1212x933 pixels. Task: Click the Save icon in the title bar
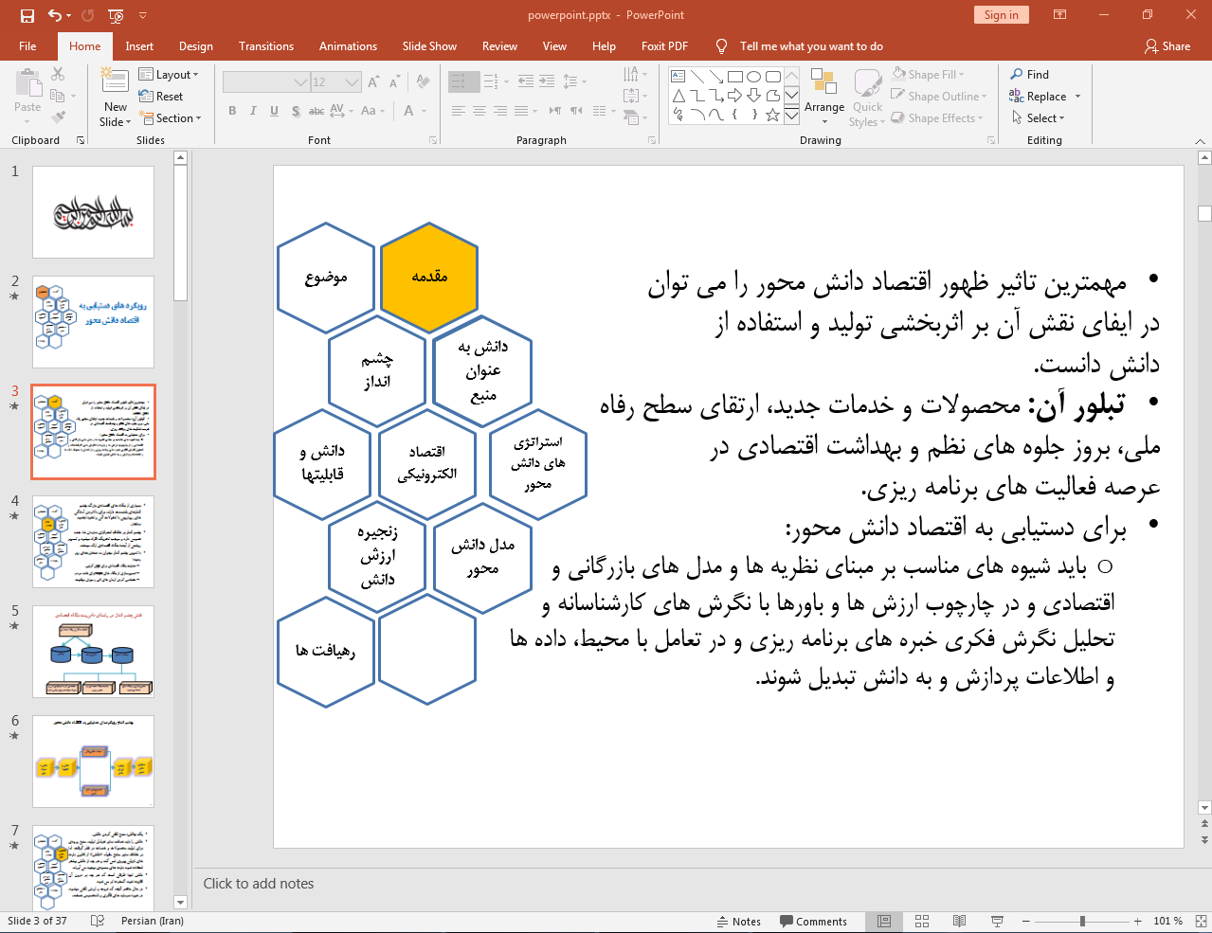coord(27,15)
